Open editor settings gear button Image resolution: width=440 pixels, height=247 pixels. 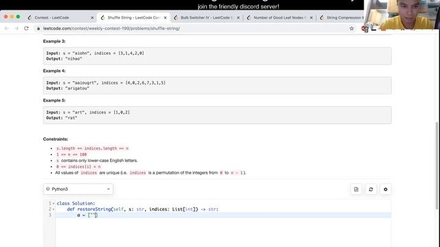pyautogui.click(x=386, y=189)
